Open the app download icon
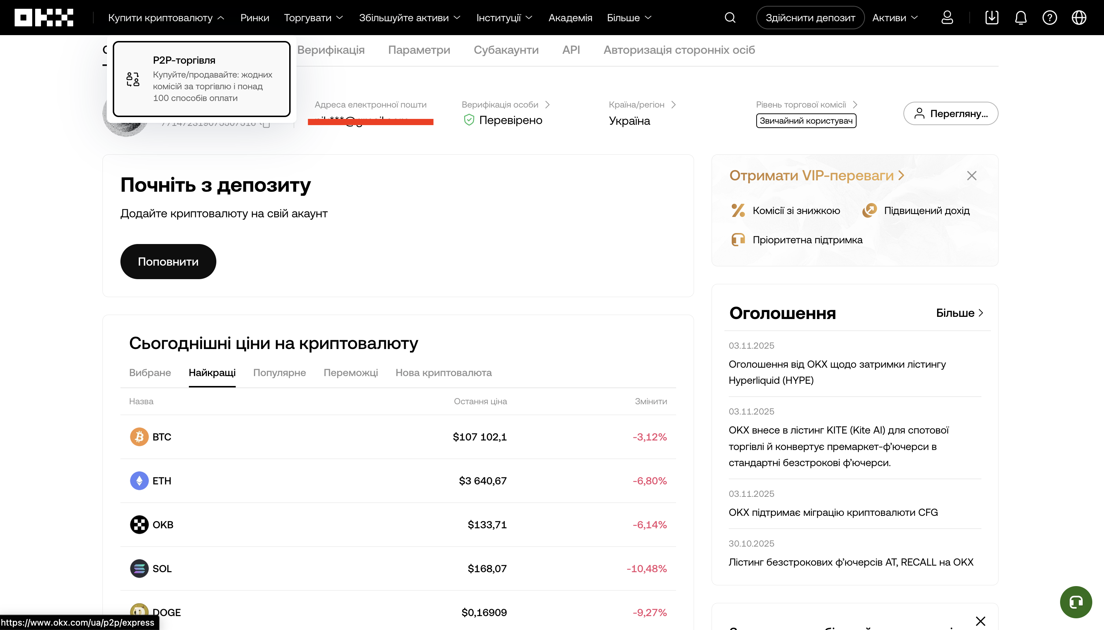 (991, 17)
